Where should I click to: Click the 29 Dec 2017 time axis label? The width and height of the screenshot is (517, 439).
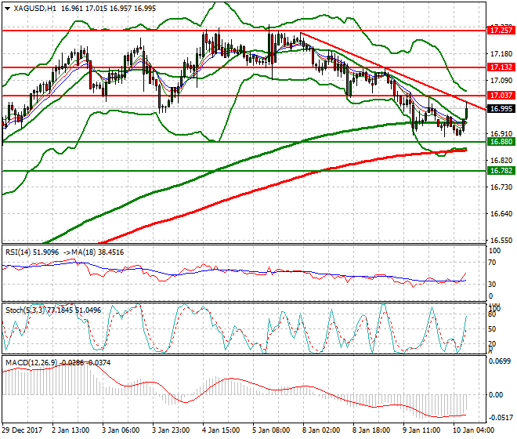(22, 430)
